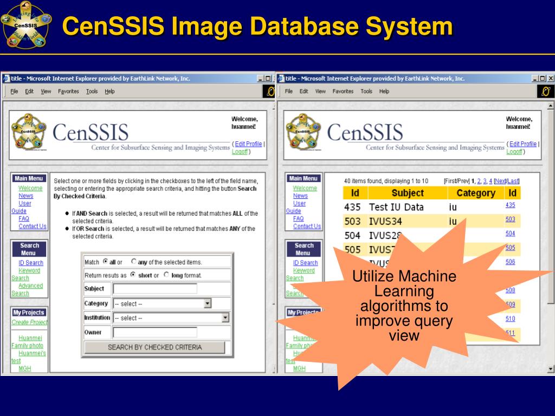Choose the 'short' format radio button
The height and width of the screenshot is (416, 555).
pos(133,275)
